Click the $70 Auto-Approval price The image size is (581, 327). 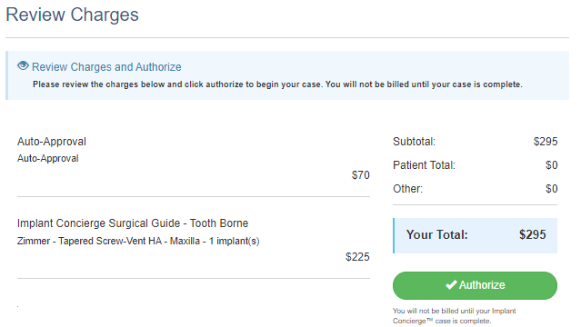tap(361, 175)
